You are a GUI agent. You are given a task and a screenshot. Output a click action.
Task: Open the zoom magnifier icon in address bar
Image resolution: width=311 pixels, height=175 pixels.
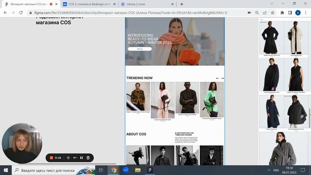(x=257, y=13)
